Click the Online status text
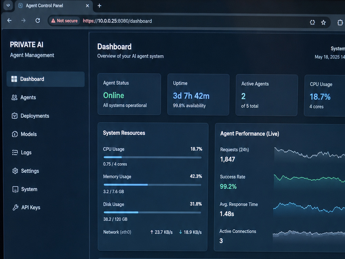The height and width of the screenshot is (259, 345). [x=114, y=95]
